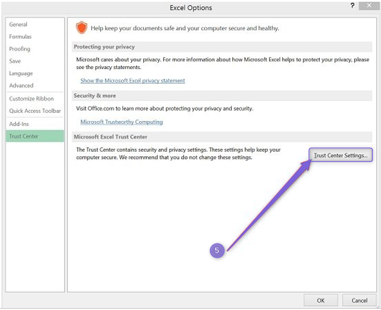The width and height of the screenshot is (381, 310).
Task: Open Trust Center Settings
Action: (341, 155)
